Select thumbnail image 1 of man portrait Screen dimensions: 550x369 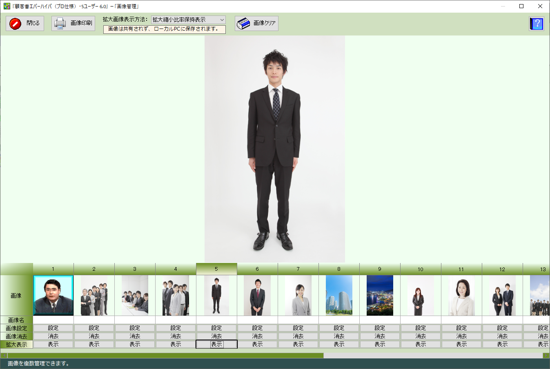[x=53, y=295]
